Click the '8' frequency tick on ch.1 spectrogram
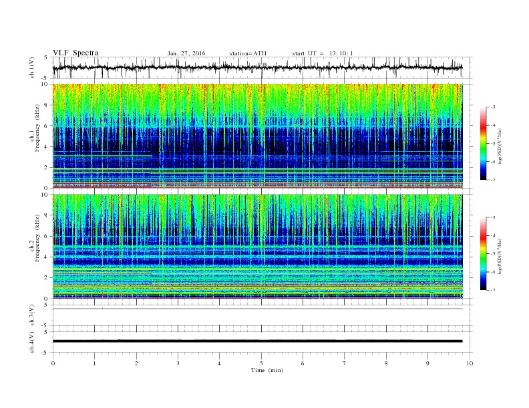 (x=47, y=105)
